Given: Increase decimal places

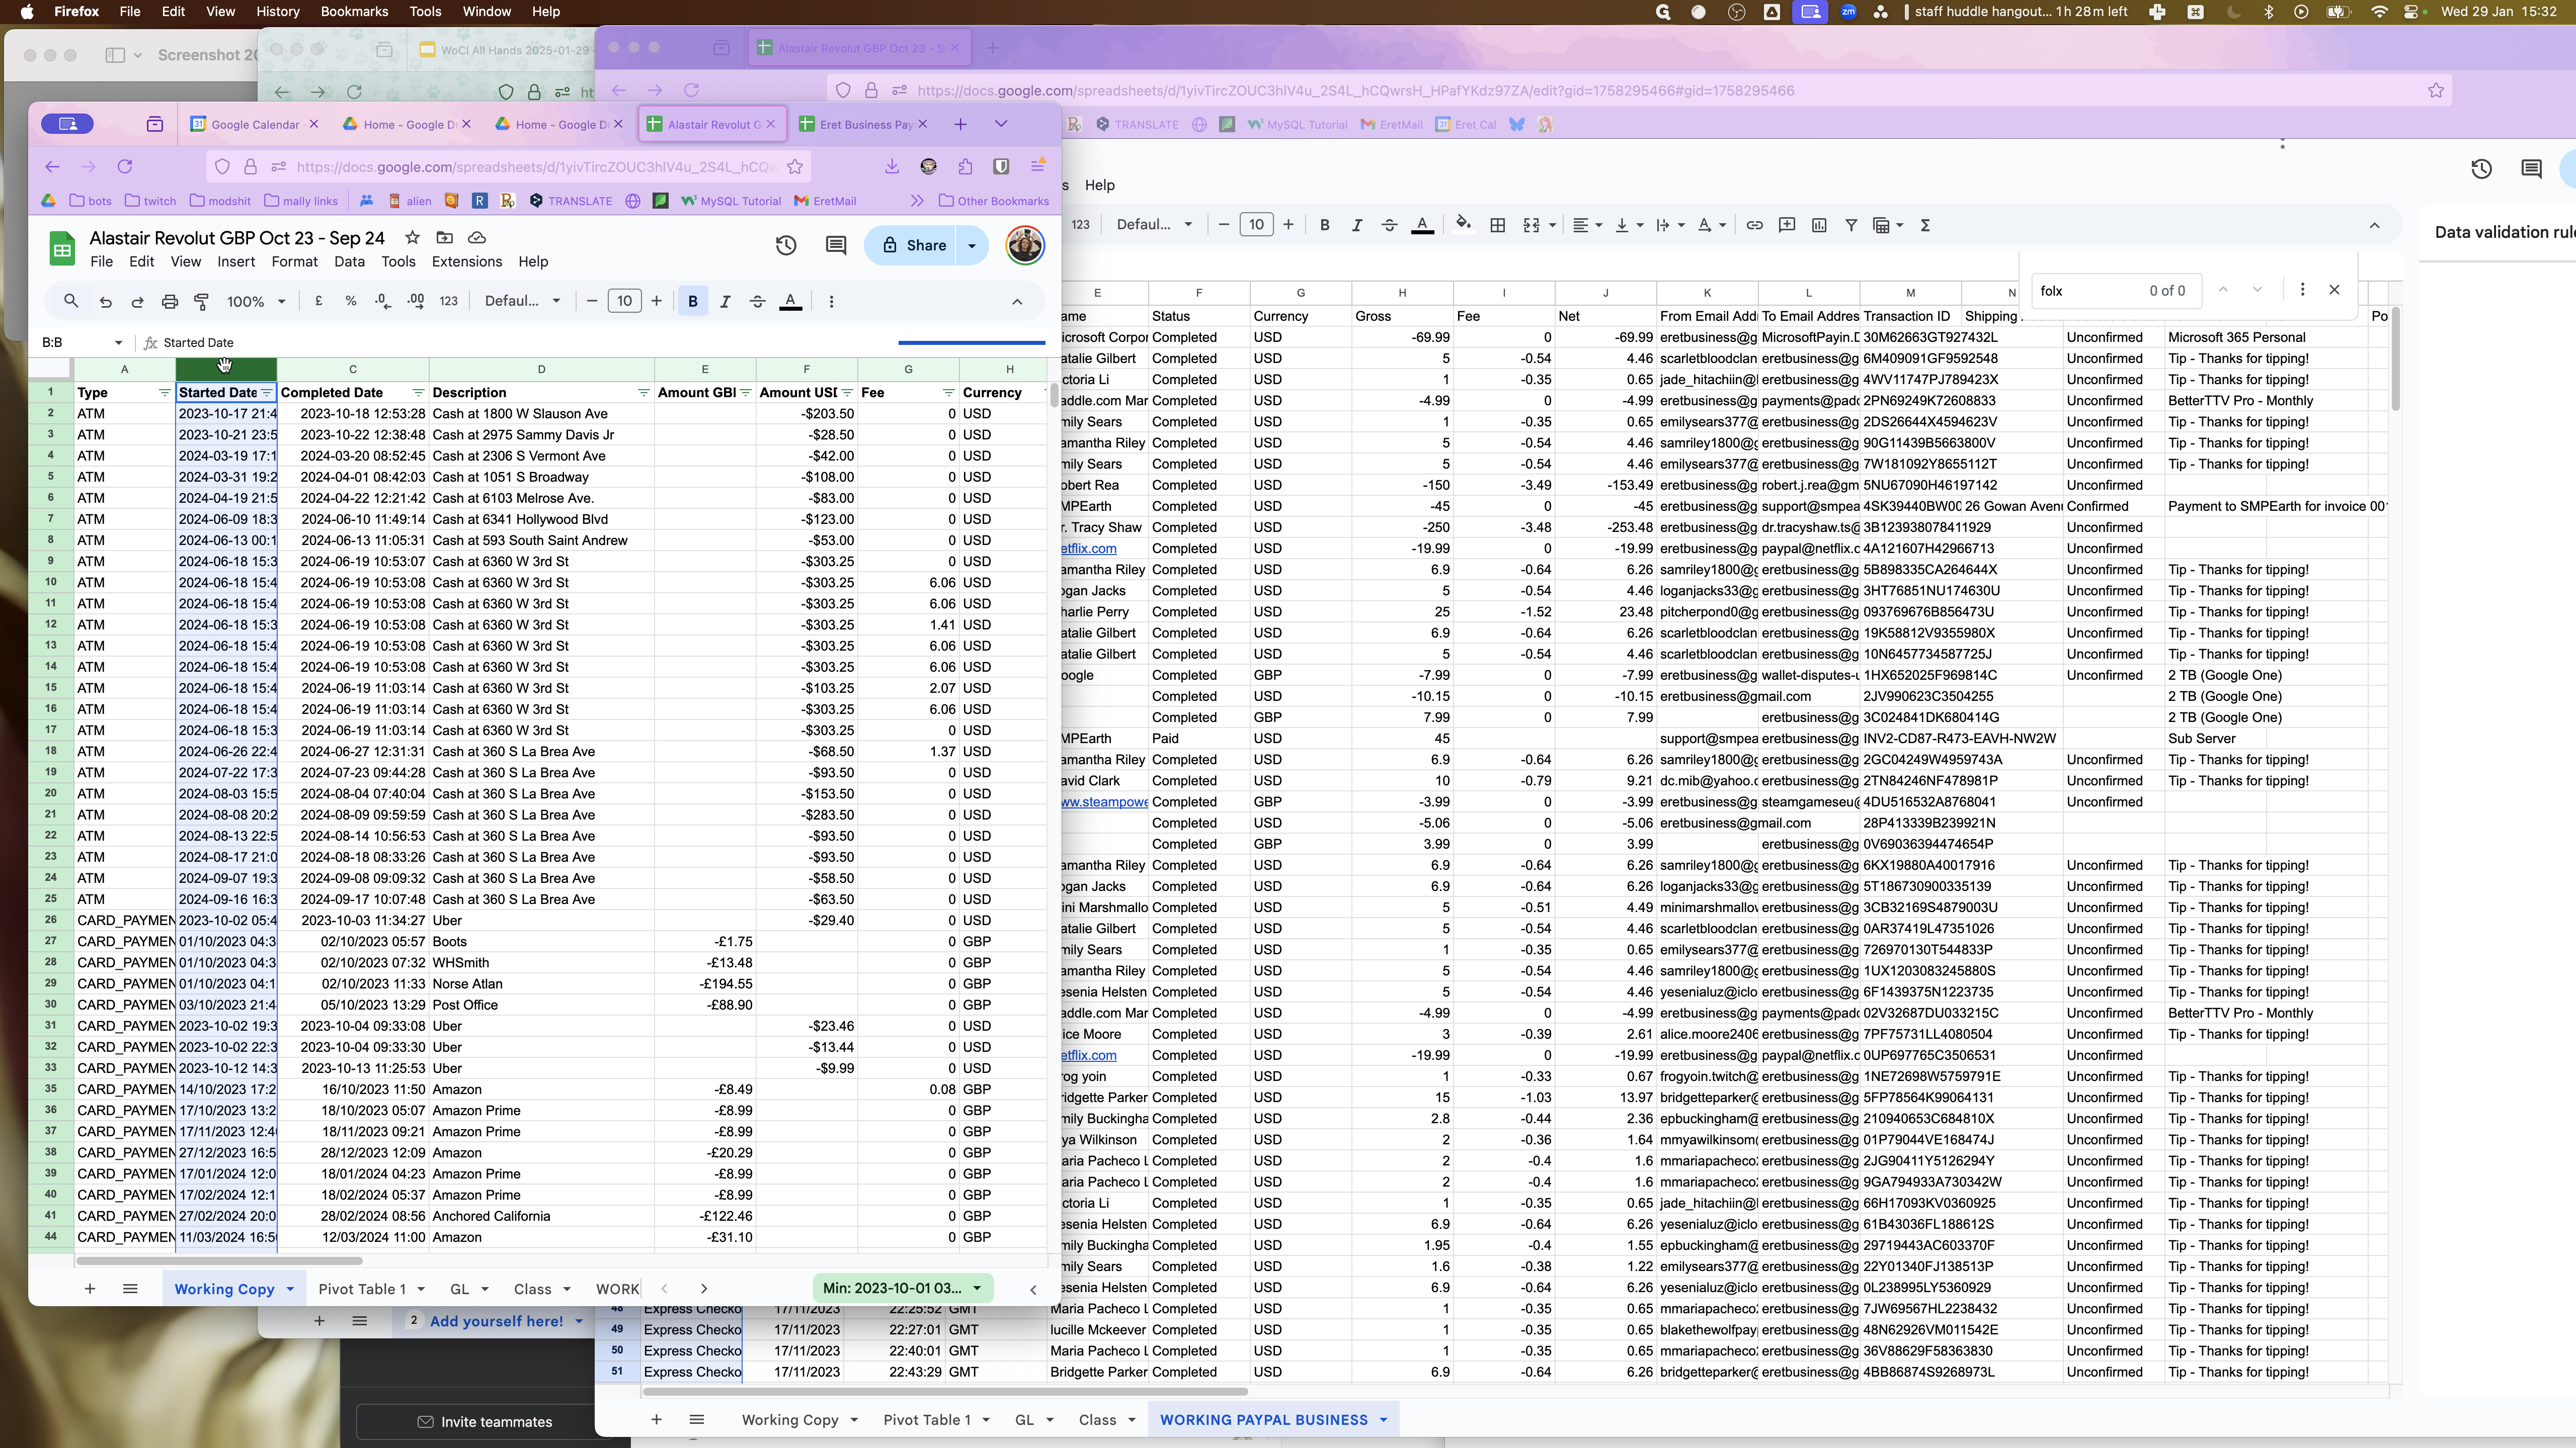Looking at the screenshot, I should [x=416, y=301].
